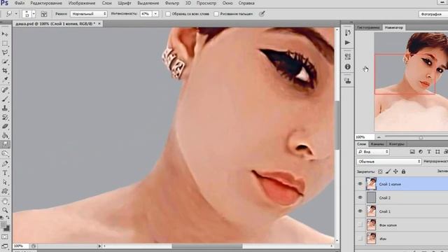Screen dimensions: 448x252
Task: Open the Actions panel play icon
Action: pos(347,43)
